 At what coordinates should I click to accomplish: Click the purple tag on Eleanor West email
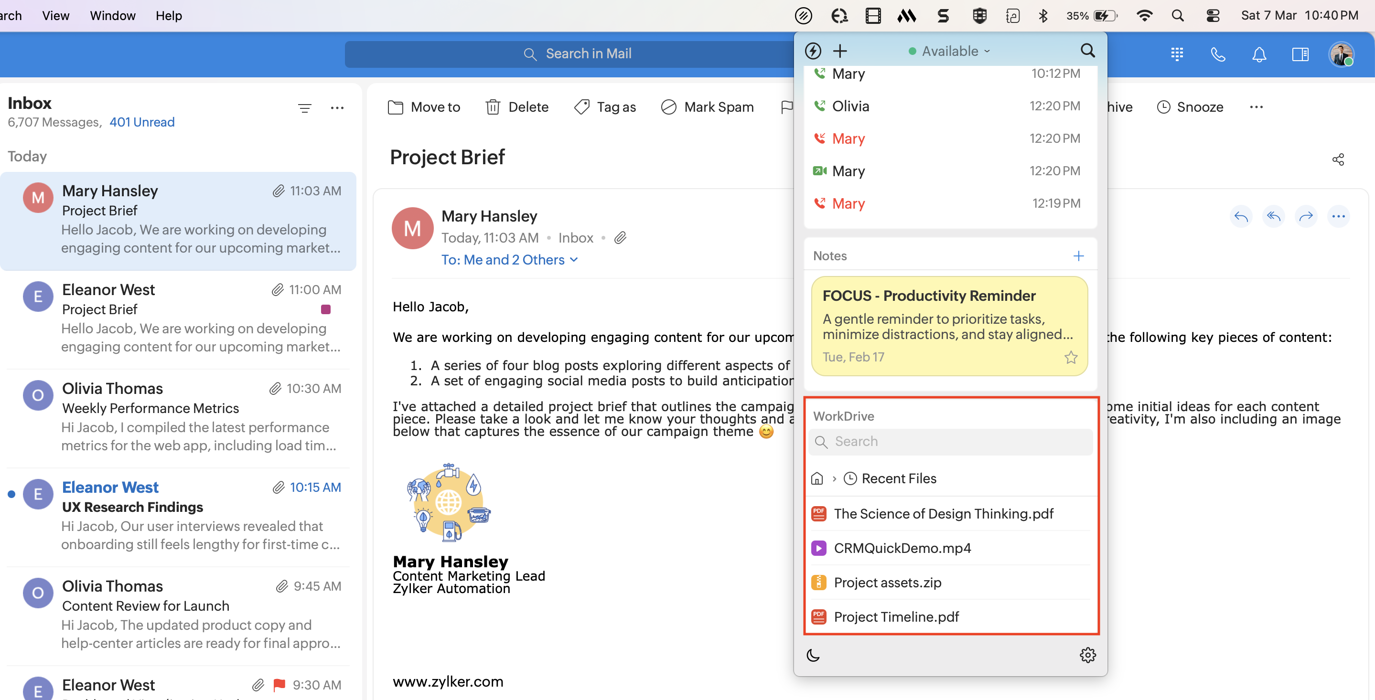tap(326, 309)
